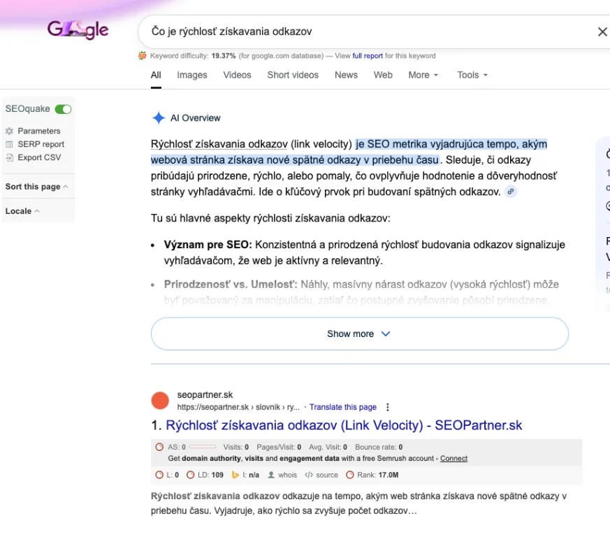Screen dimensions: 610x537
Task: Open SEOquake Parameters gear icon
Action: [x=10, y=131]
